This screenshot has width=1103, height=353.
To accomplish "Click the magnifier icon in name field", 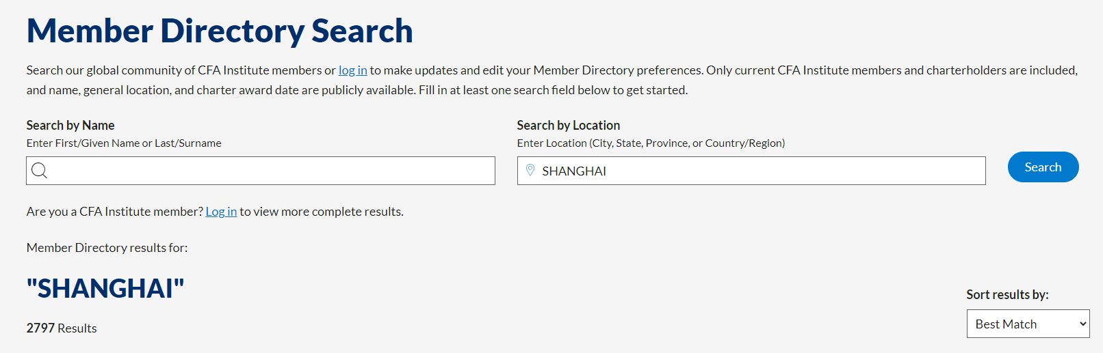I will click(x=40, y=171).
